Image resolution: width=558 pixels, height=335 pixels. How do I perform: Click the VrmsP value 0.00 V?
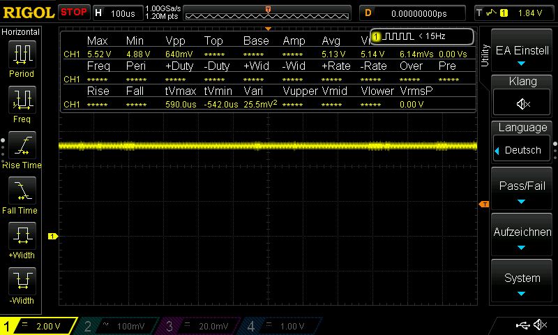(412, 104)
